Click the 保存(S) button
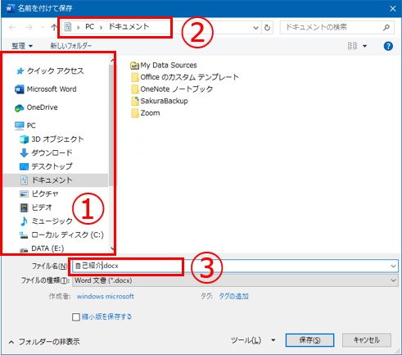This screenshot has width=402, height=355. click(x=309, y=340)
